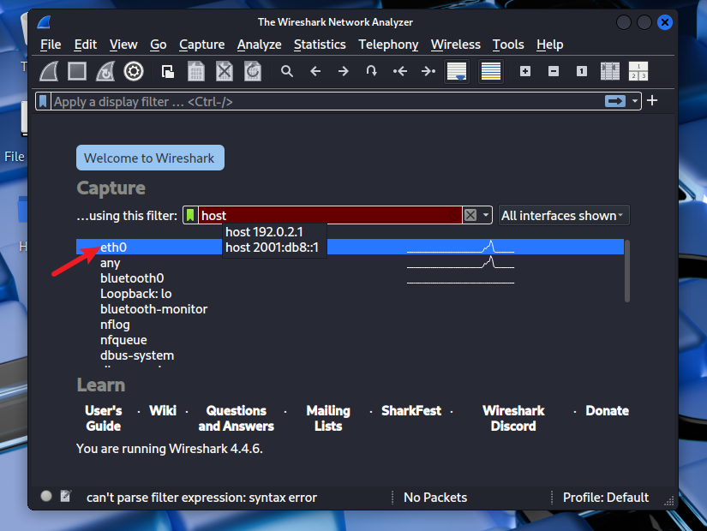Screen dimensions: 707x531
Task: Select the Loopback: lo interface
Action: (350, 294)
